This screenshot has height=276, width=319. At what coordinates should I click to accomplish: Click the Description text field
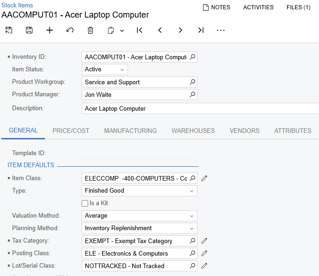(x=200, y=108)
